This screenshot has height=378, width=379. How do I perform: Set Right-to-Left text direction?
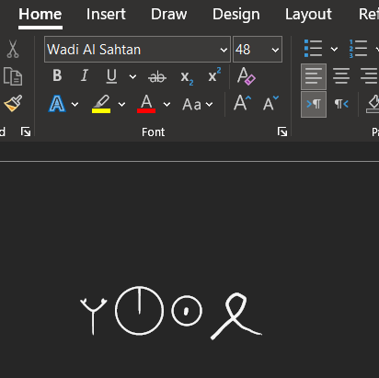click(341, 104)
